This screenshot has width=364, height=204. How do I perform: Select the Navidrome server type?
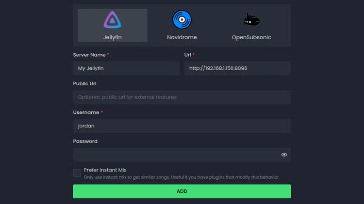tap(182, 26)
